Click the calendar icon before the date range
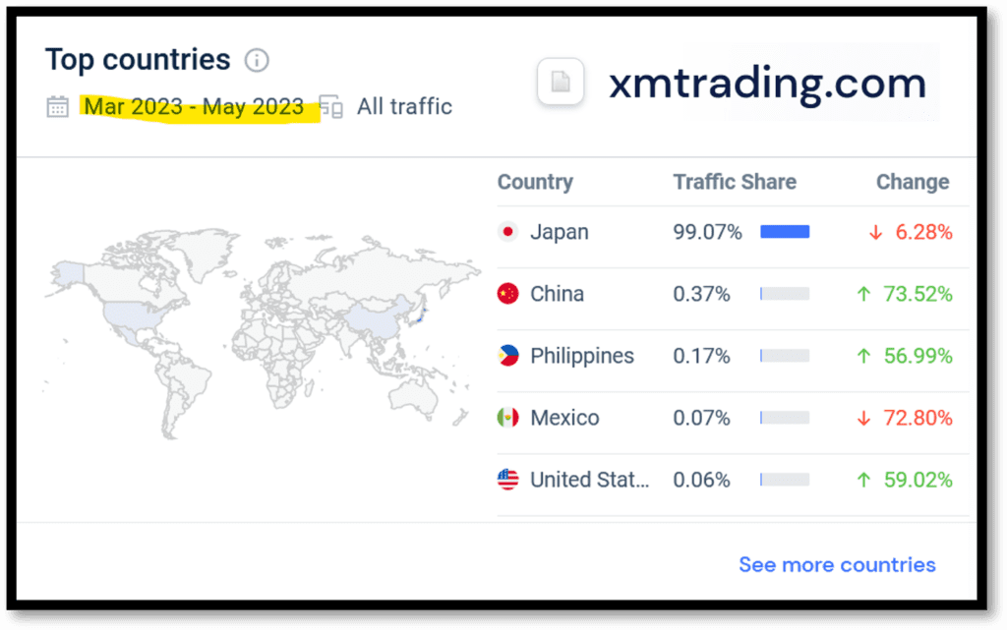 (57, 107)
